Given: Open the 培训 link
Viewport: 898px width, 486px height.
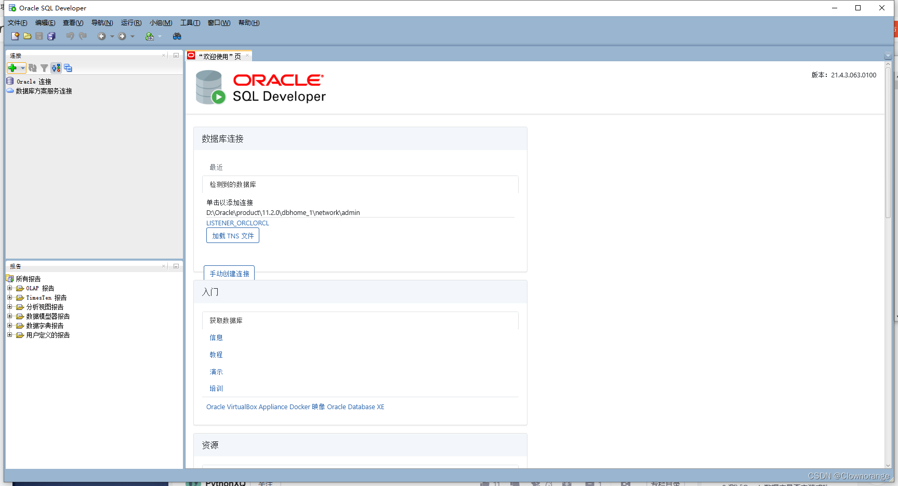Looking at the screenshot, I should tap(216, 388).
